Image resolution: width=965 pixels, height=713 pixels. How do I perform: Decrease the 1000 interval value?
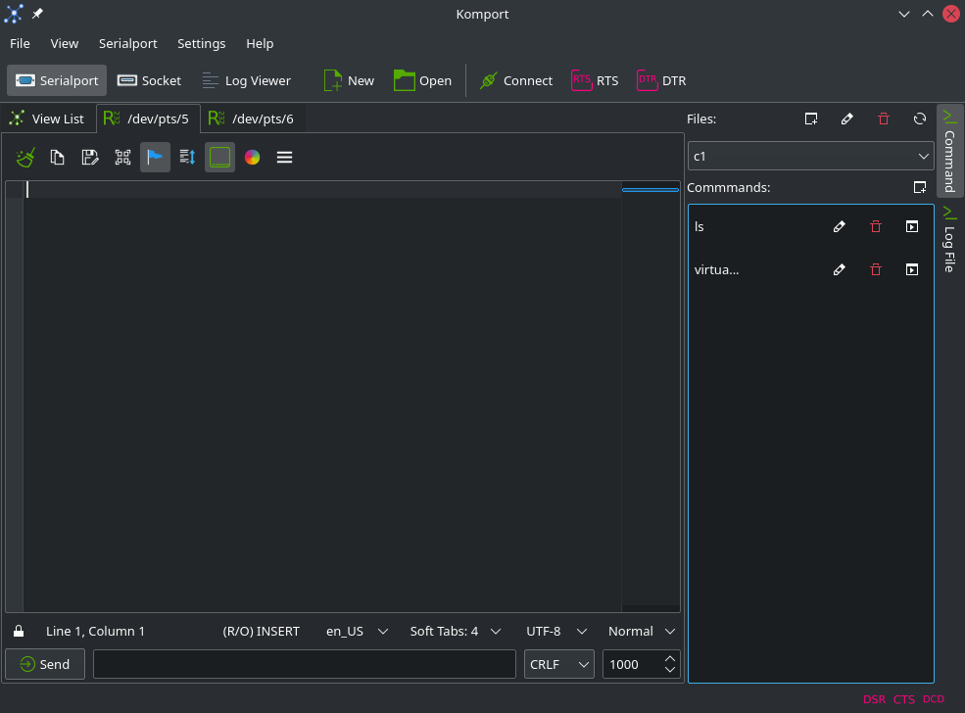[x=670, y=670]
